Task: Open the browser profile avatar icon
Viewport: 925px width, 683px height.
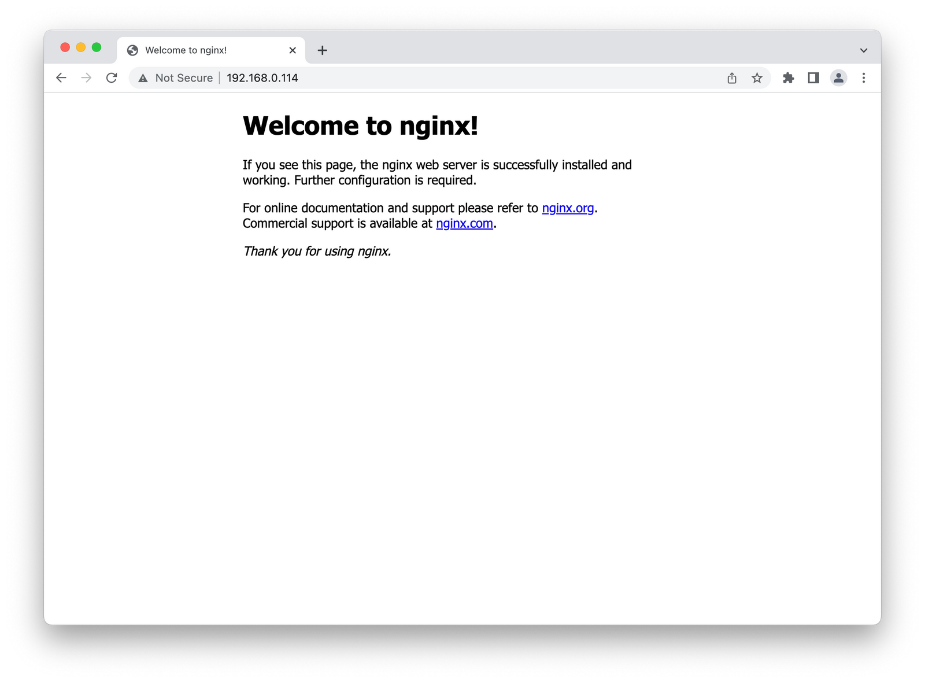Action: click(838, 77)
